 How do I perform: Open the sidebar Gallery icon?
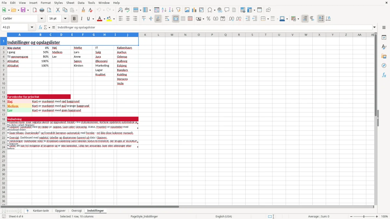[x=384, y=56]
